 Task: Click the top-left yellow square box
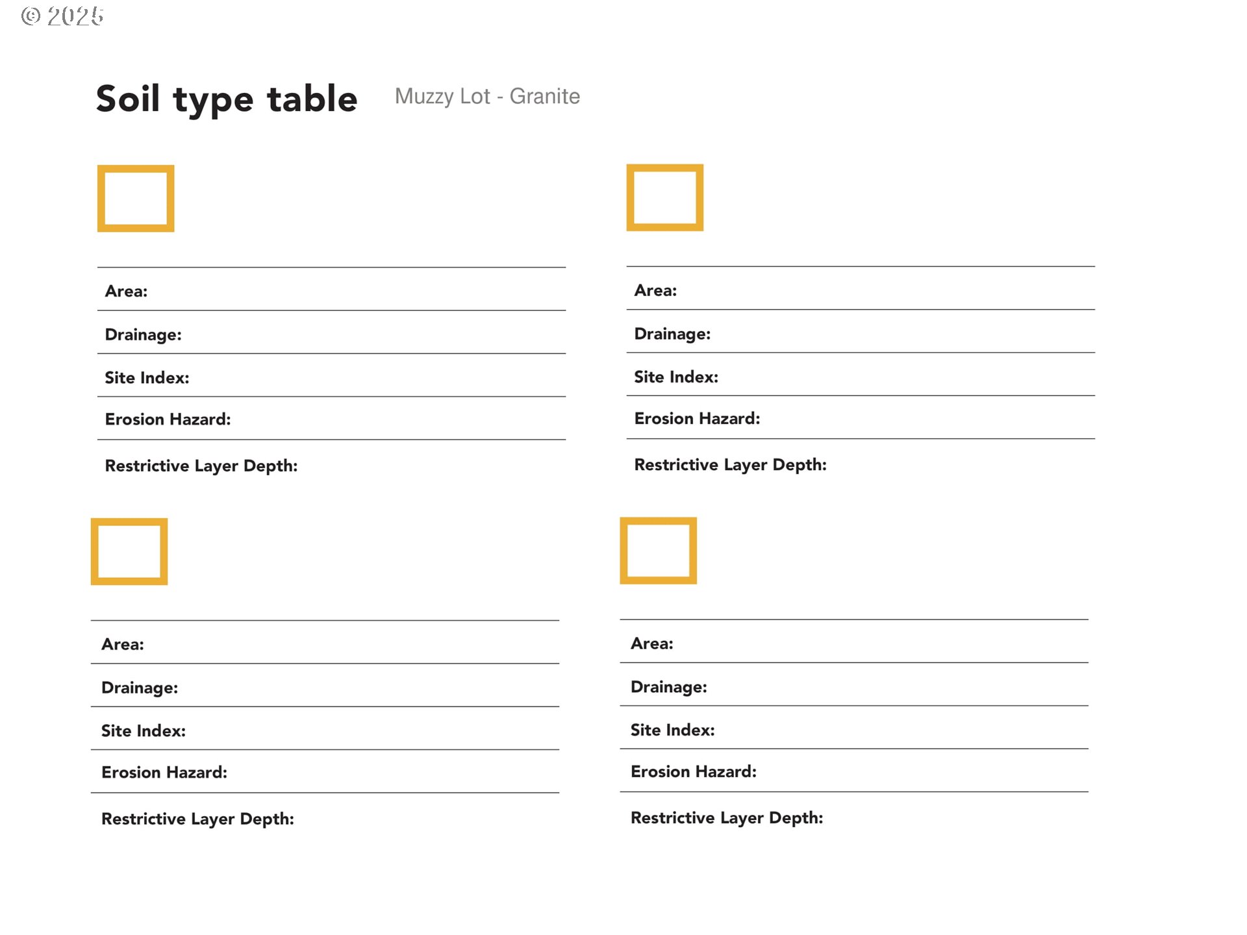pos(136,198)
